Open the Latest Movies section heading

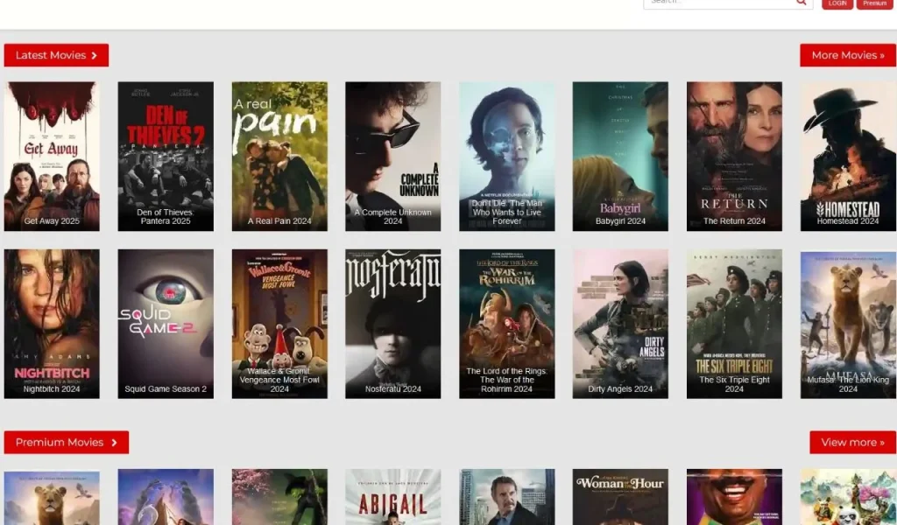point(56,55)
